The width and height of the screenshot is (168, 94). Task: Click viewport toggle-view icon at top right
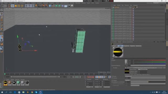pos(110,8)
